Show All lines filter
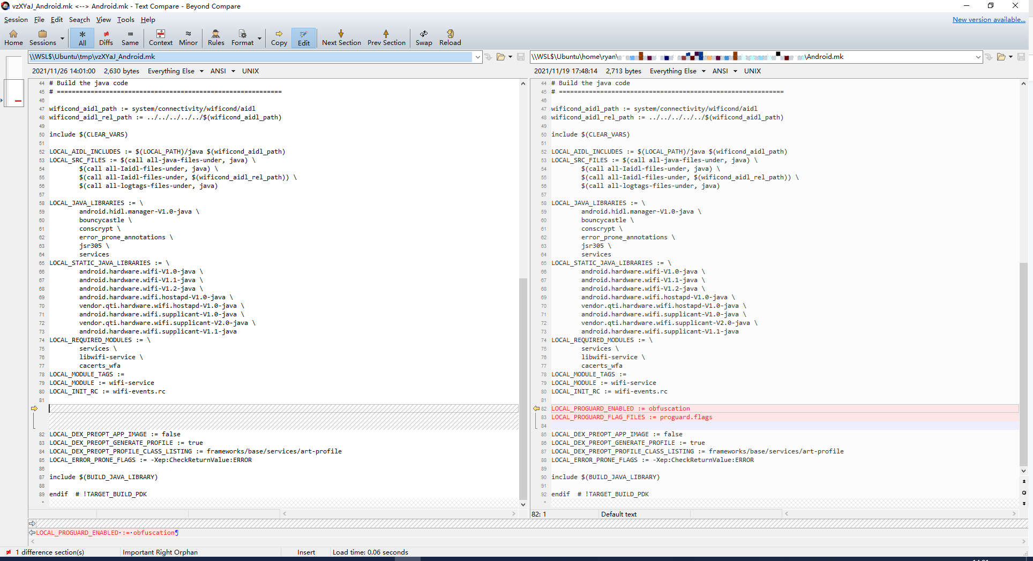Screen dimensions: 1033x561 82,37
